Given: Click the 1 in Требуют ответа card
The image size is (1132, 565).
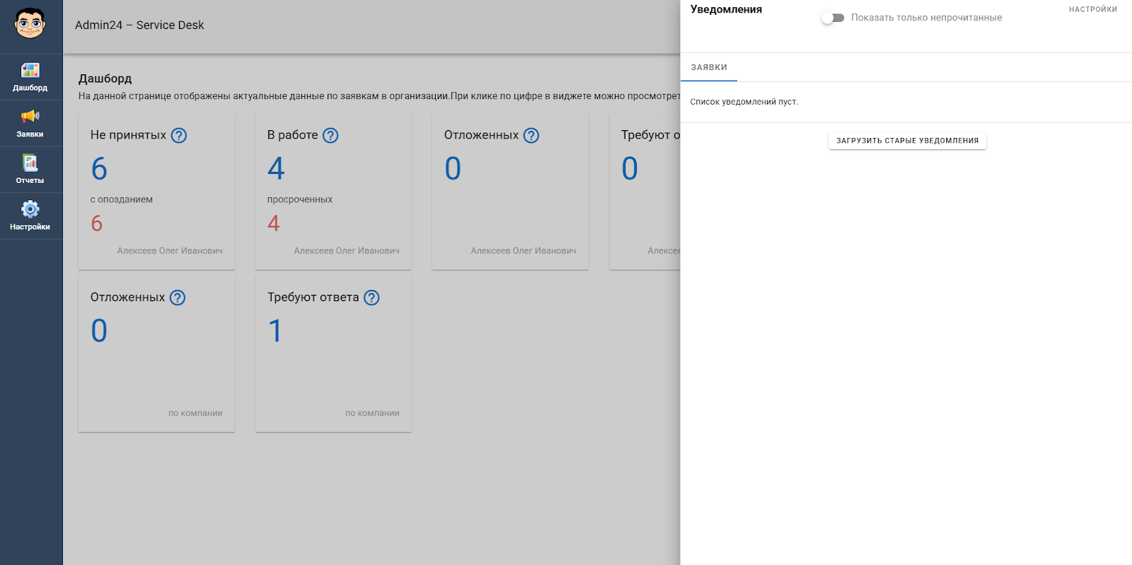Looking at the screenshot, I should coord(275,330).
